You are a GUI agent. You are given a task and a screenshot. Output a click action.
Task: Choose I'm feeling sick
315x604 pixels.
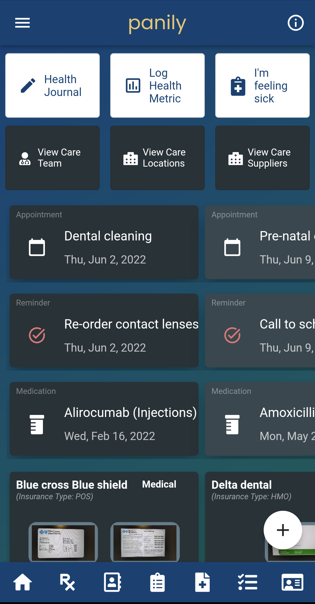coord(262,85)
